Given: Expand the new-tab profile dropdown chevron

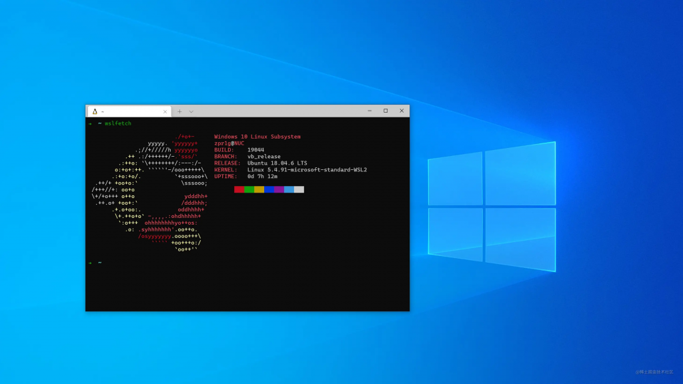Looking at the screenshot, I should pos(191,112).
